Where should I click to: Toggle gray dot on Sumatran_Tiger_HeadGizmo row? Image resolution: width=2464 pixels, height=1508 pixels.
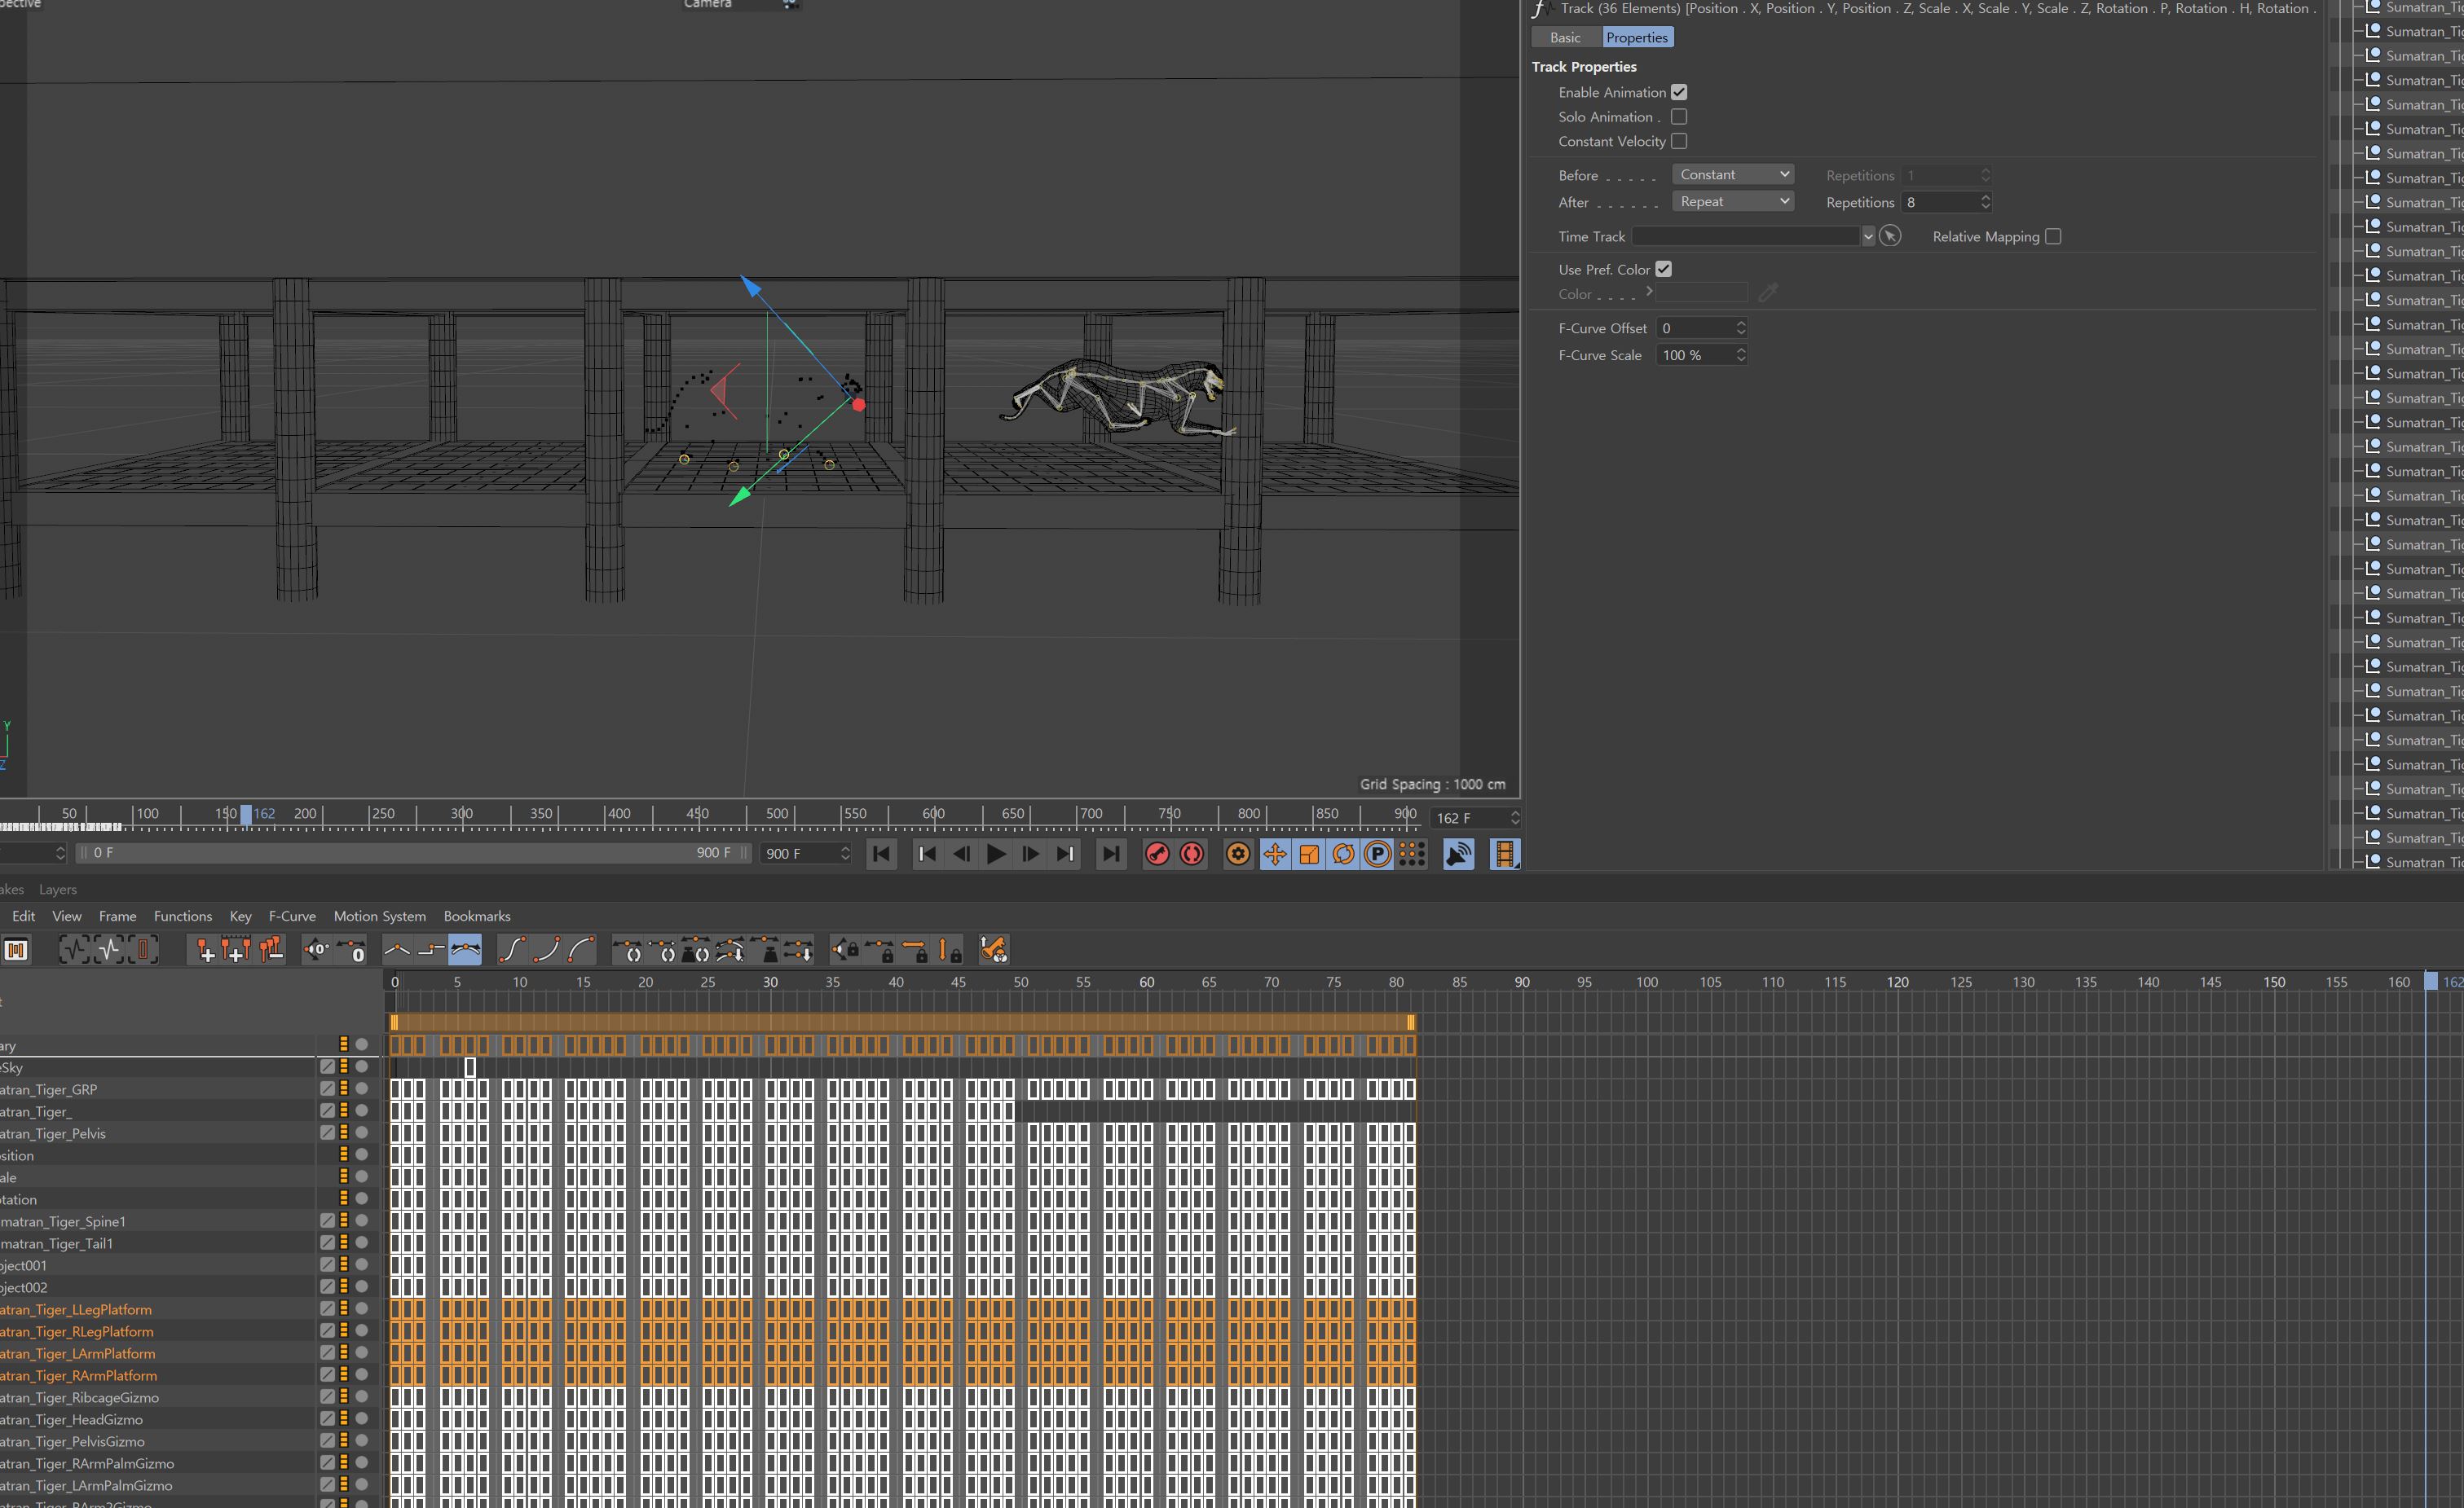[362, 1418]
